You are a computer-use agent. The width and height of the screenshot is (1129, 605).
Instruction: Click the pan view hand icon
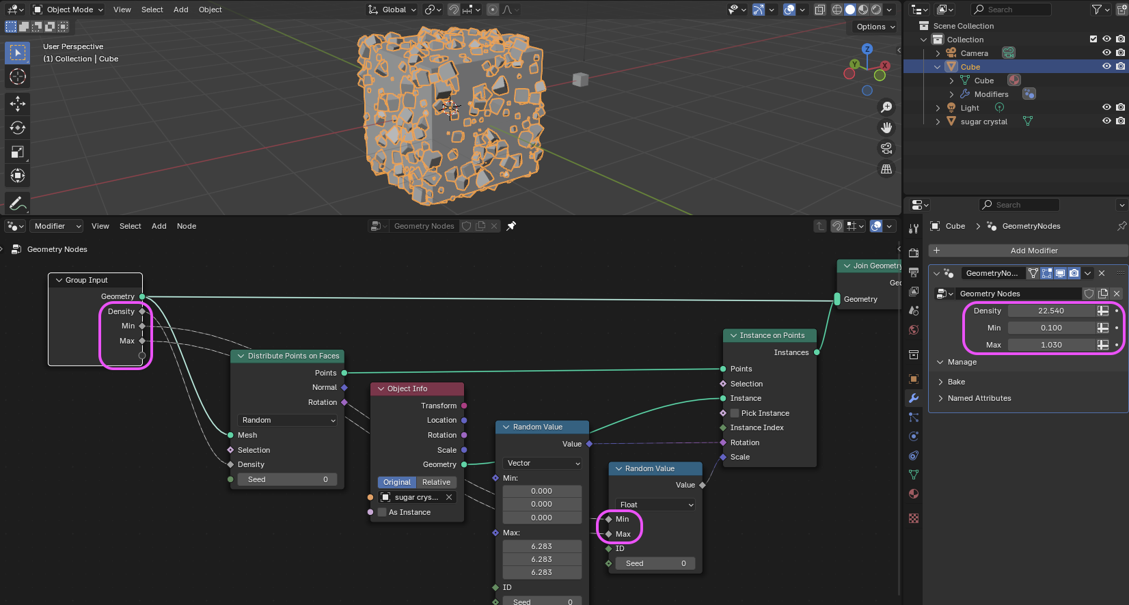click(886, 128)
